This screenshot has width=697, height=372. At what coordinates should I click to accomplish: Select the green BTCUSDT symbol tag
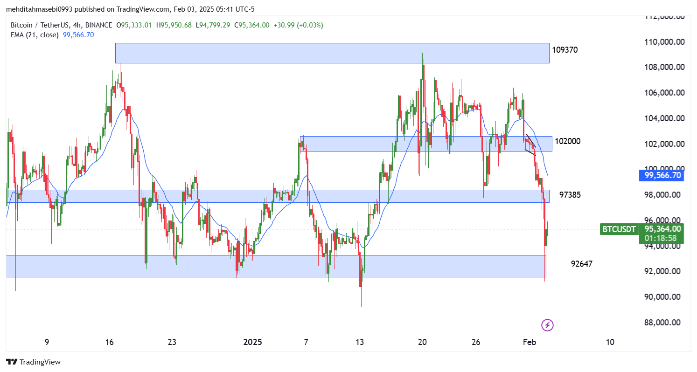619,229
